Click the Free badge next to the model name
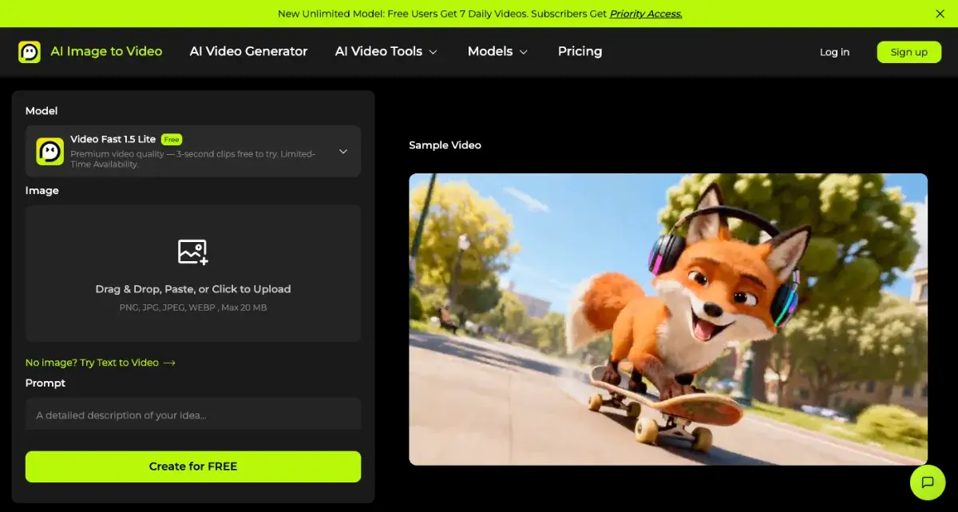 pyautogui.click(x=172, y=139)
